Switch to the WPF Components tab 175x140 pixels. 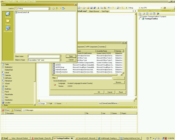pyautogui.click(x=92, y=47)
